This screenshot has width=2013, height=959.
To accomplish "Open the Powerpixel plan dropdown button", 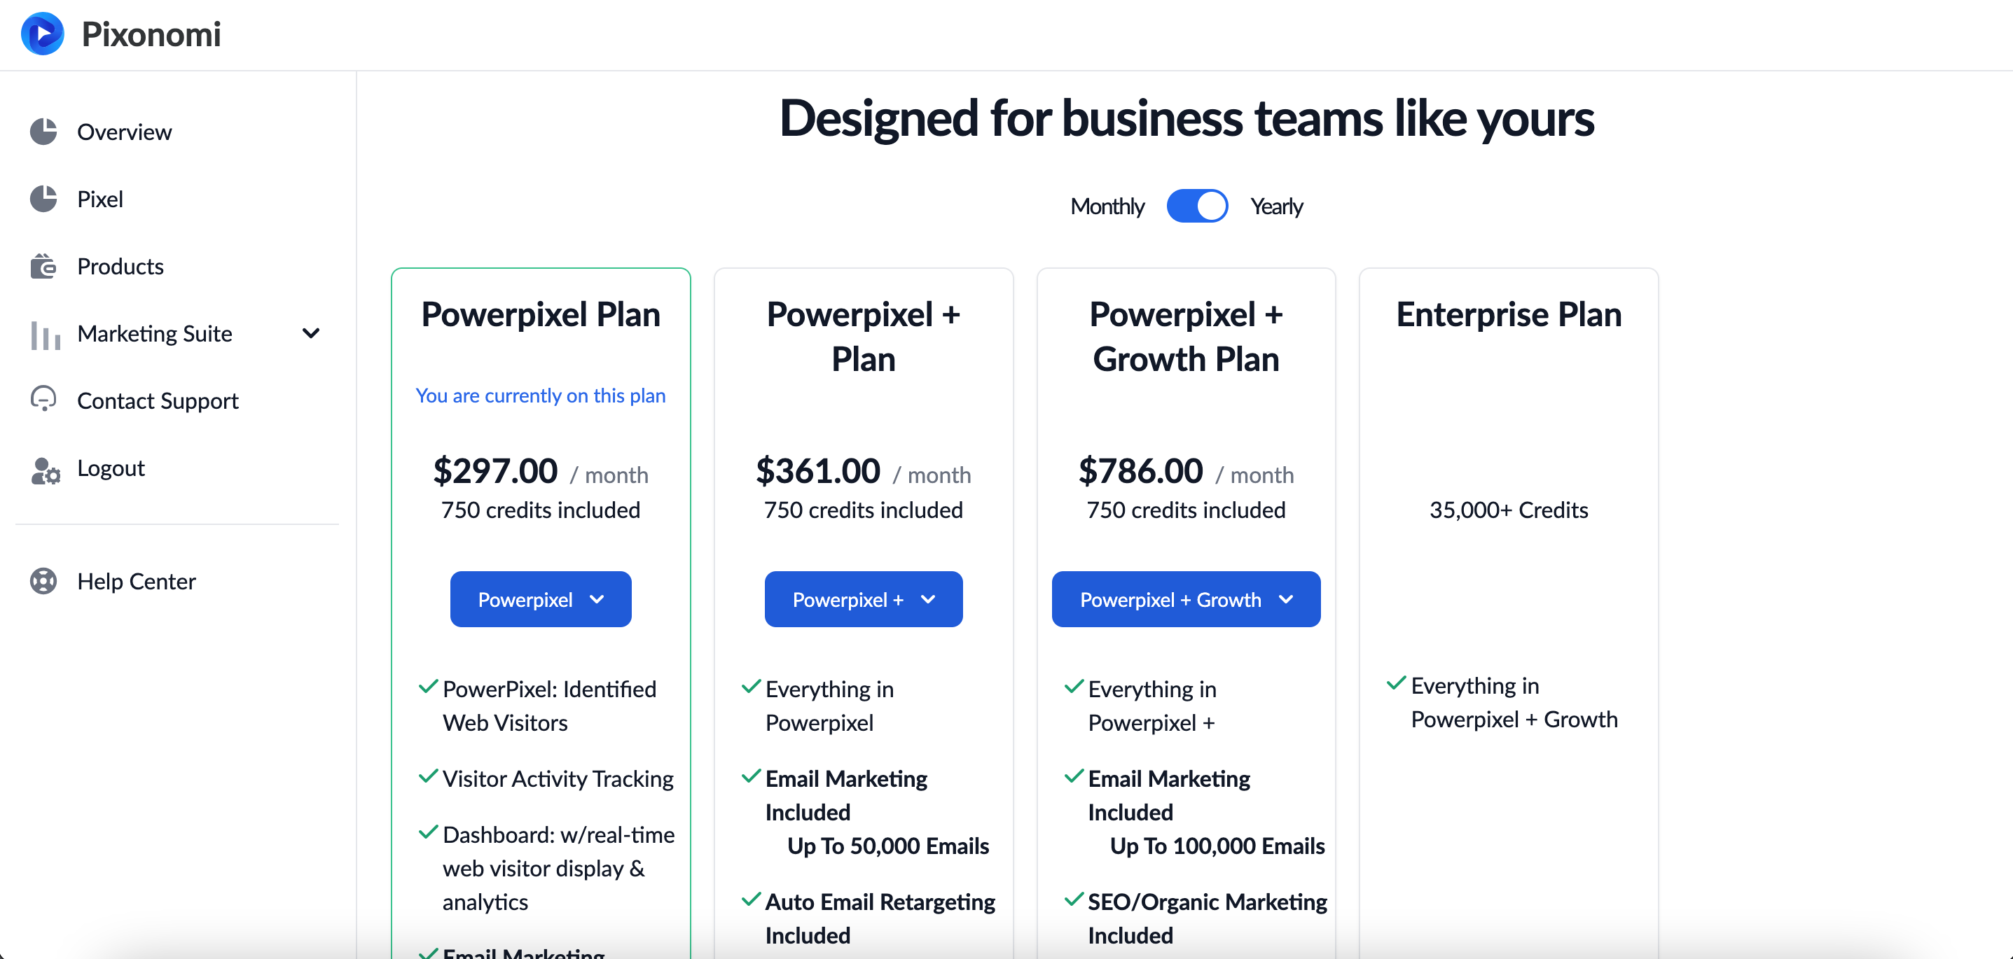I will click(541, 599).
